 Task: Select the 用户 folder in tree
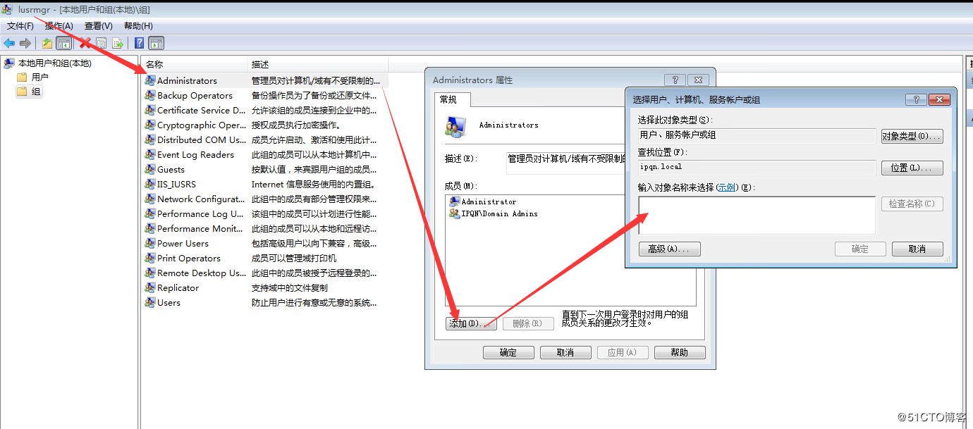point(40,77)
